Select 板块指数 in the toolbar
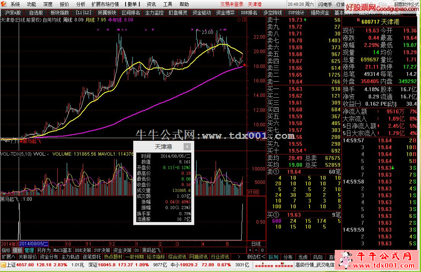421x272 pixels. (x=60, y=13)
